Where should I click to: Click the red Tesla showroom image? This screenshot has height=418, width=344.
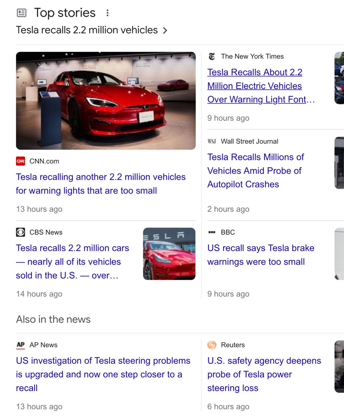click(x=106, y=100)
